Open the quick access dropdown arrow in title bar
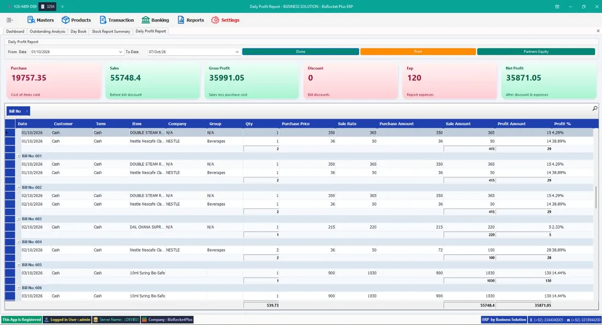 coord(62,7)
